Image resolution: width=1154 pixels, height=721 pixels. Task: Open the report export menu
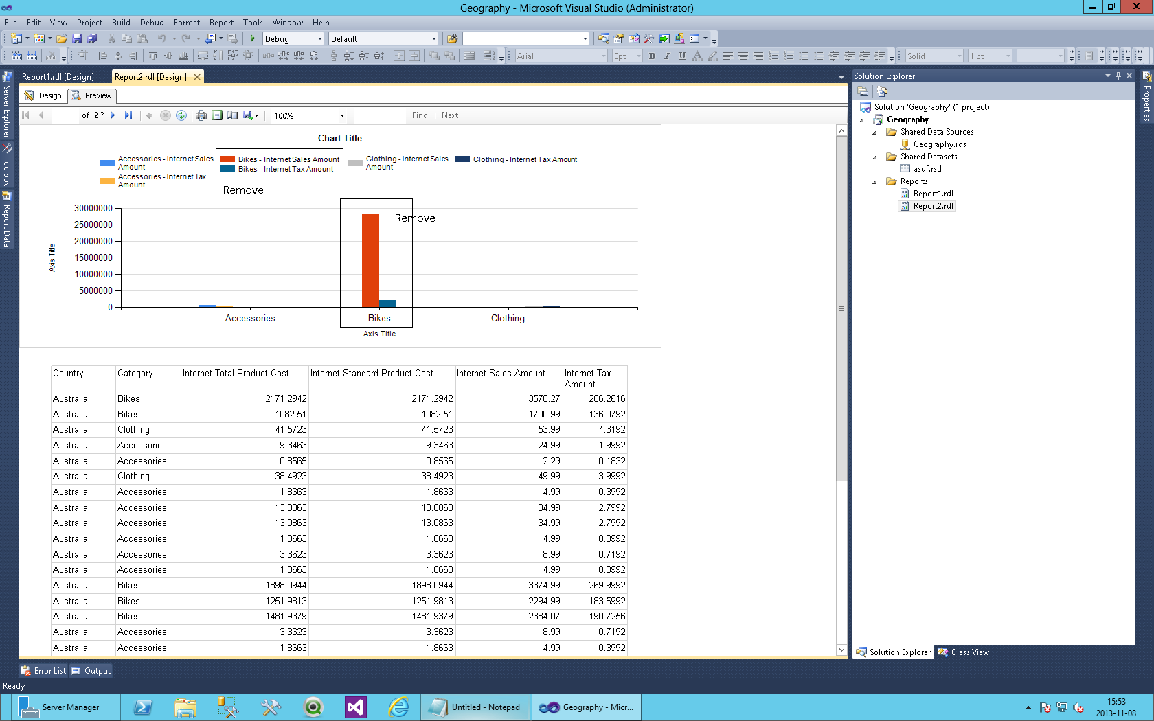point(251,115)
